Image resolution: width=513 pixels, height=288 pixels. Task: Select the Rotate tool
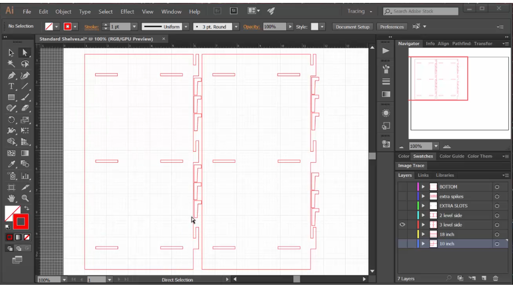(11, 120)
